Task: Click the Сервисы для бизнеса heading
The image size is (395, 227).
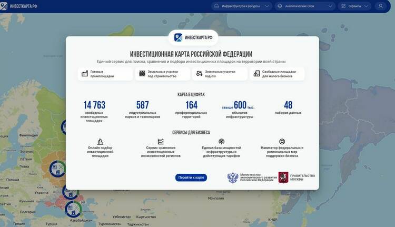Action: click(x=191, y=132)
